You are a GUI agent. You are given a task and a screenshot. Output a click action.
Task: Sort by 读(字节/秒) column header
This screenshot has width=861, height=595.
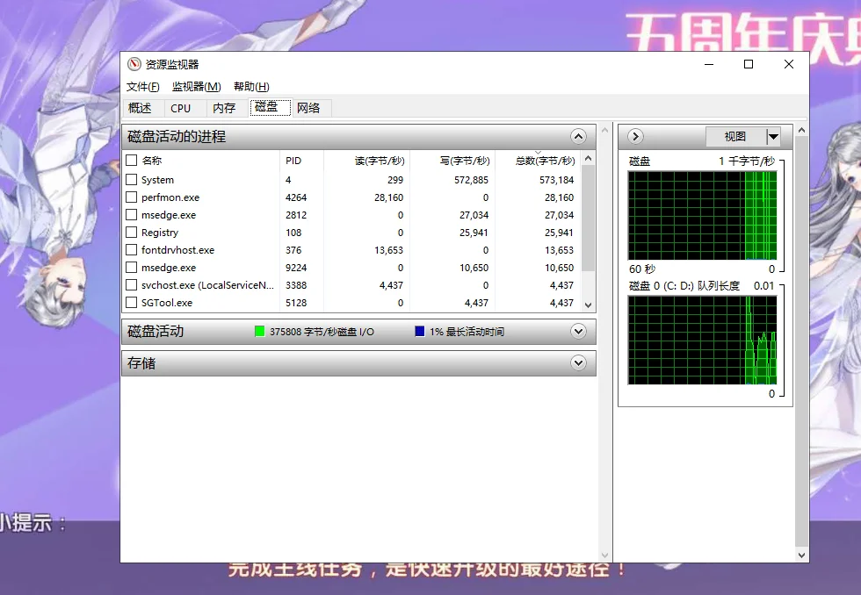367,161
